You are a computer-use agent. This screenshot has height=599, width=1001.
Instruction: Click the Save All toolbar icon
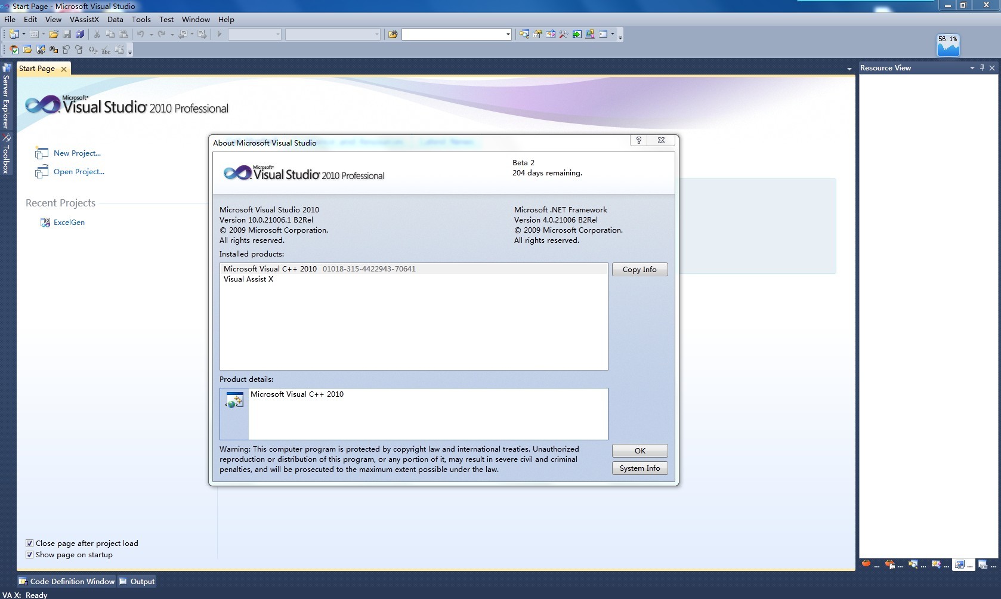(x=79, y=35)
